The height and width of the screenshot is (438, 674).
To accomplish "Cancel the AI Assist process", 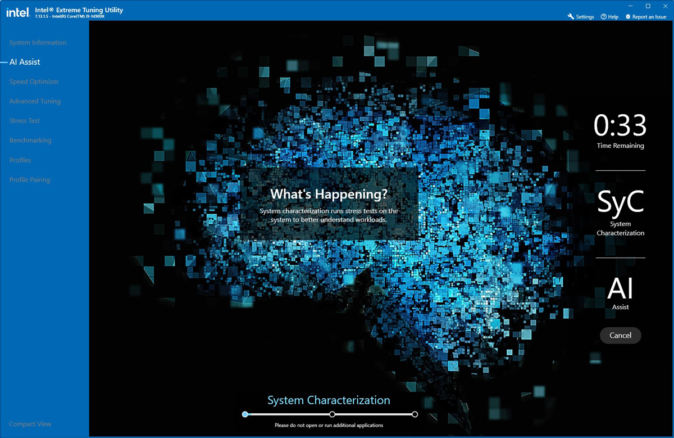I will [620, 335].
